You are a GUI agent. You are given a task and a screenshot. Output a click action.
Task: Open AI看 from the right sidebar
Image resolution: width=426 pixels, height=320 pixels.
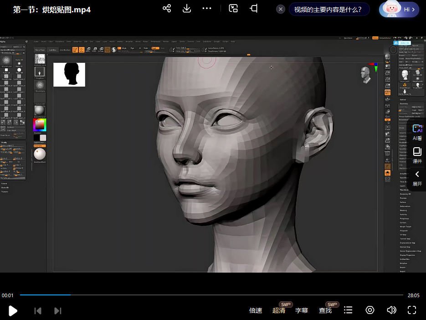point(417,132)
